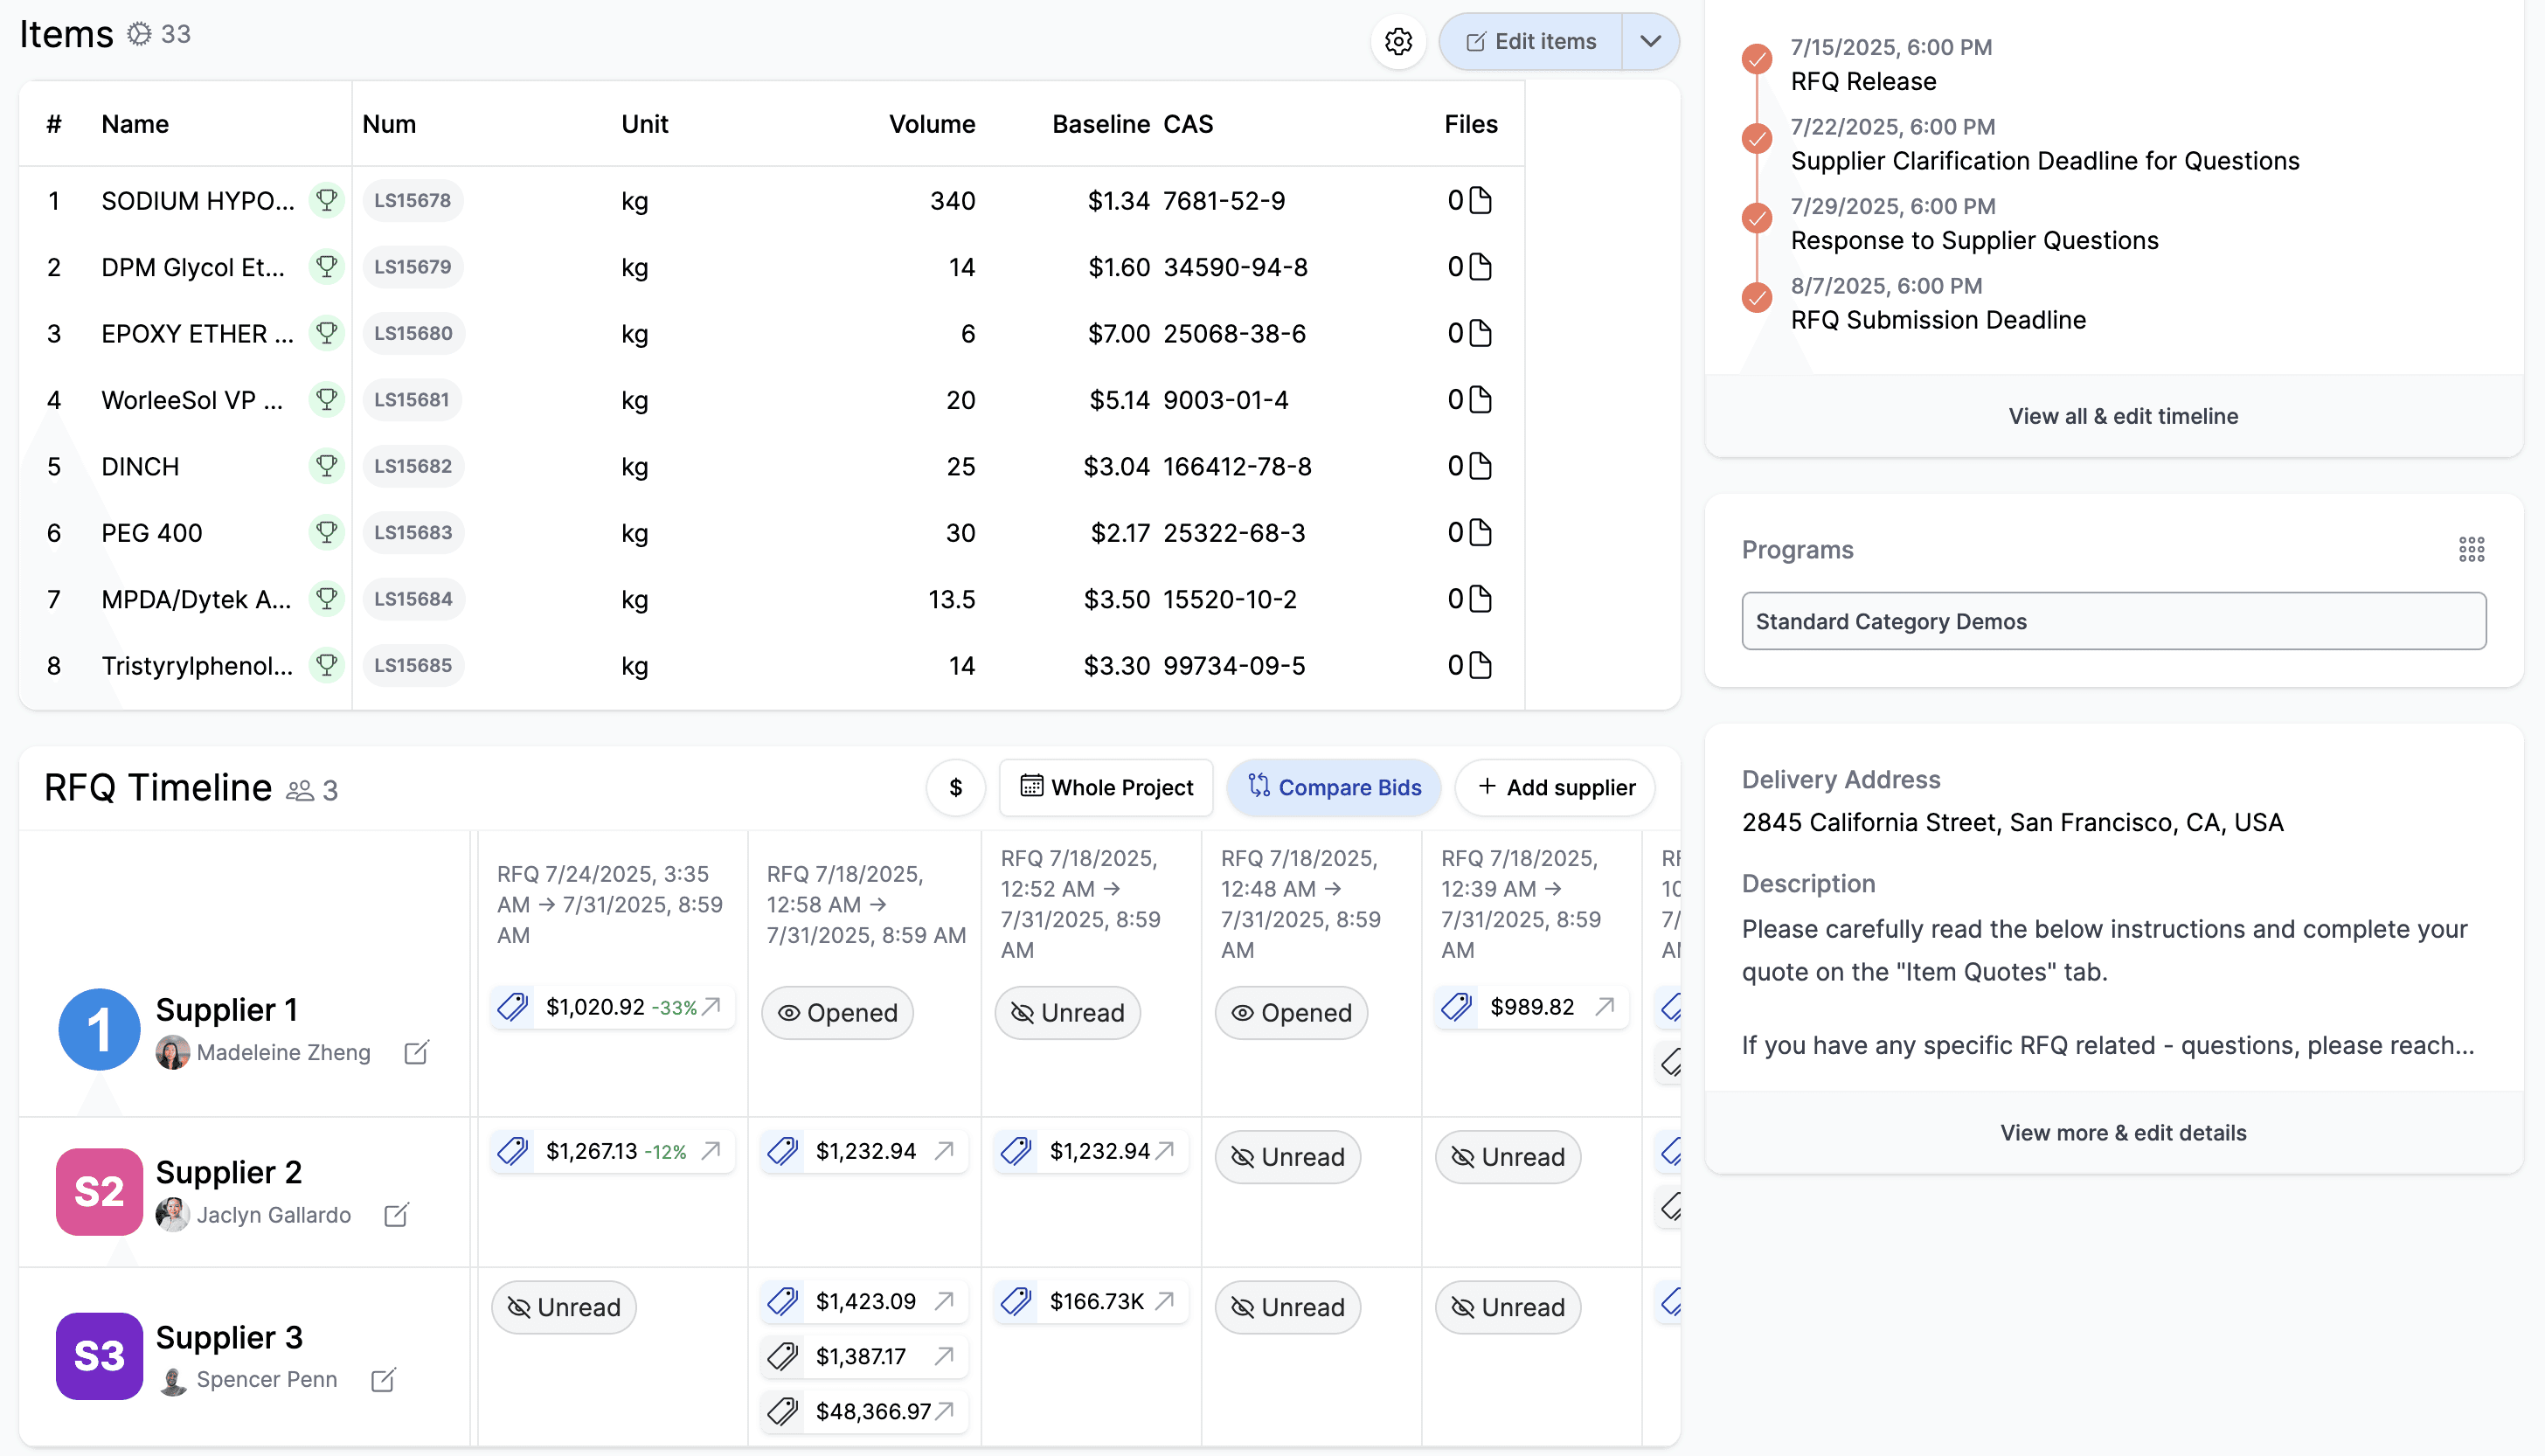
Task: Click trophy icon next to PEG 400
Action: [x=326, y=532]
